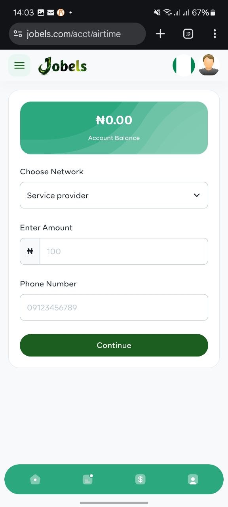Tap the Account Balance card
228x507 pixels.
[x=114, y=128]
